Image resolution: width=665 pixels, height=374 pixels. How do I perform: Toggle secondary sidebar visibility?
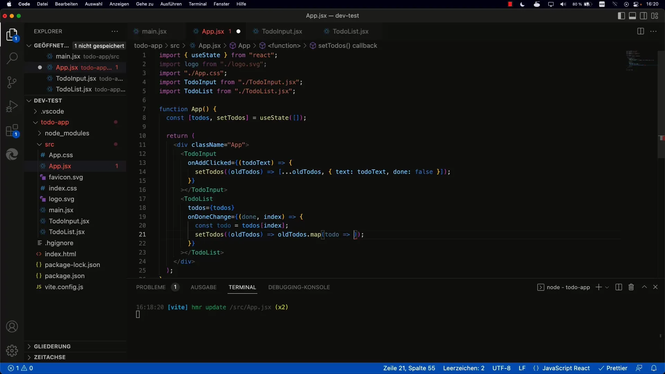point(644,16)
